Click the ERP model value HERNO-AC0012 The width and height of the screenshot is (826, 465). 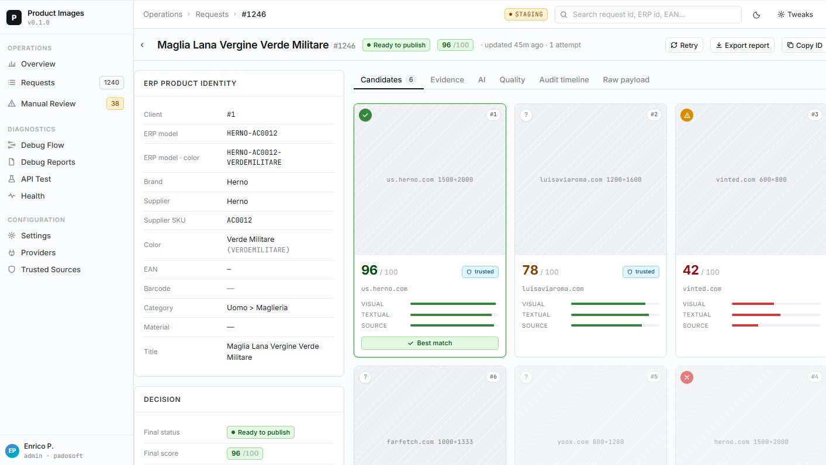coord(252,134)
